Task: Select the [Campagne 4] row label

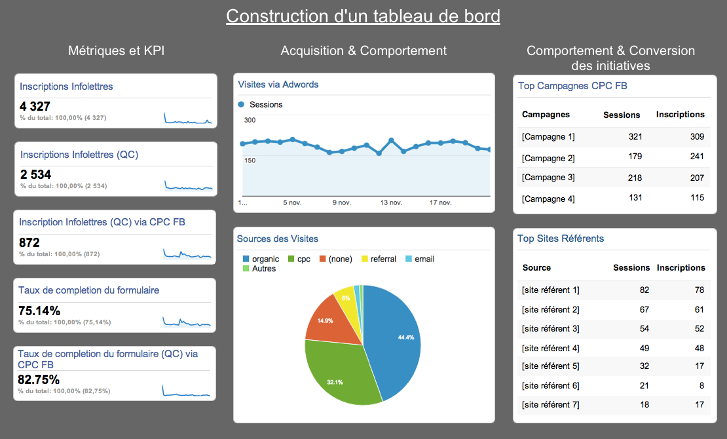Action: [548, 199]
